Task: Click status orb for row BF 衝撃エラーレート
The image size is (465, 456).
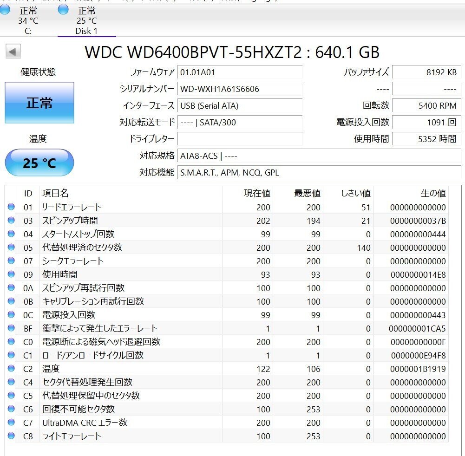Action: (x=11, y=328)
